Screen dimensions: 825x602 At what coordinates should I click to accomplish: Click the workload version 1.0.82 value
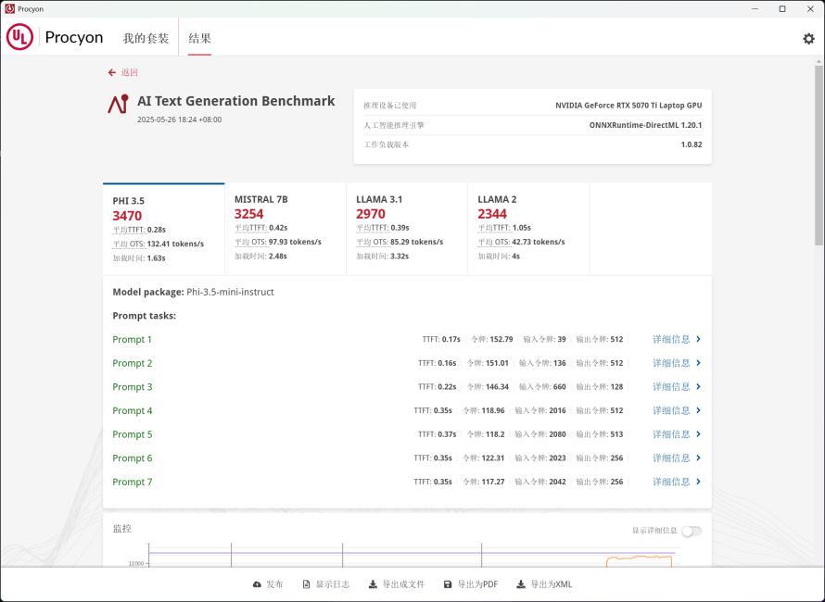pyautogui.click(x=692, y=144)
